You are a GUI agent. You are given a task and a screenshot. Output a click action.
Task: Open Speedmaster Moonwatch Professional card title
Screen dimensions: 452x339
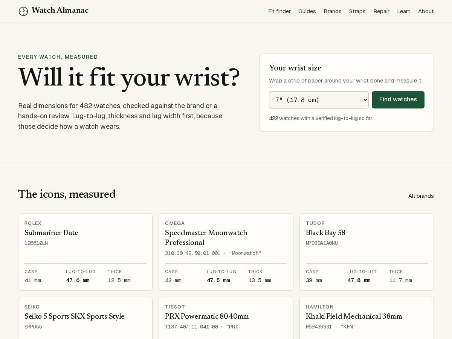(x=206, y=238)
